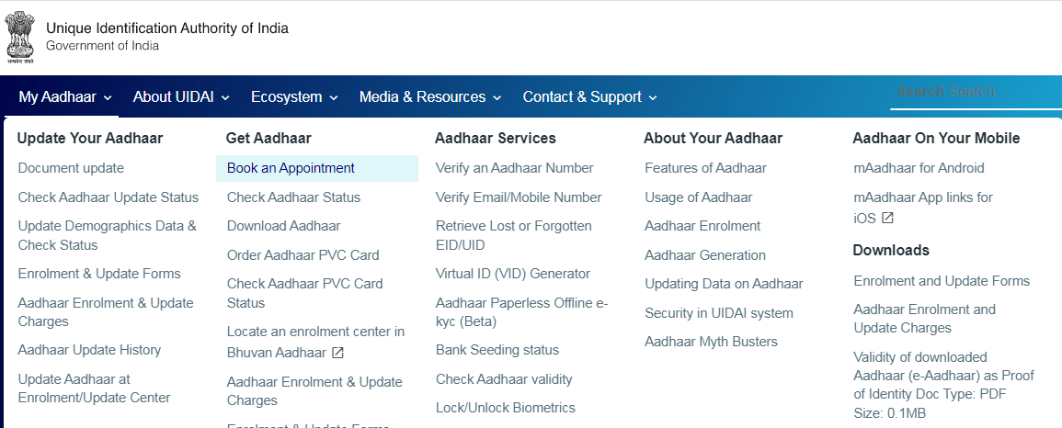Open Verify an Aadhaar Number

515,168
